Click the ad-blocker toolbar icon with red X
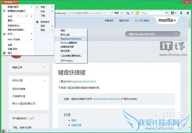 pyautogui.click(x=128, y=13)
